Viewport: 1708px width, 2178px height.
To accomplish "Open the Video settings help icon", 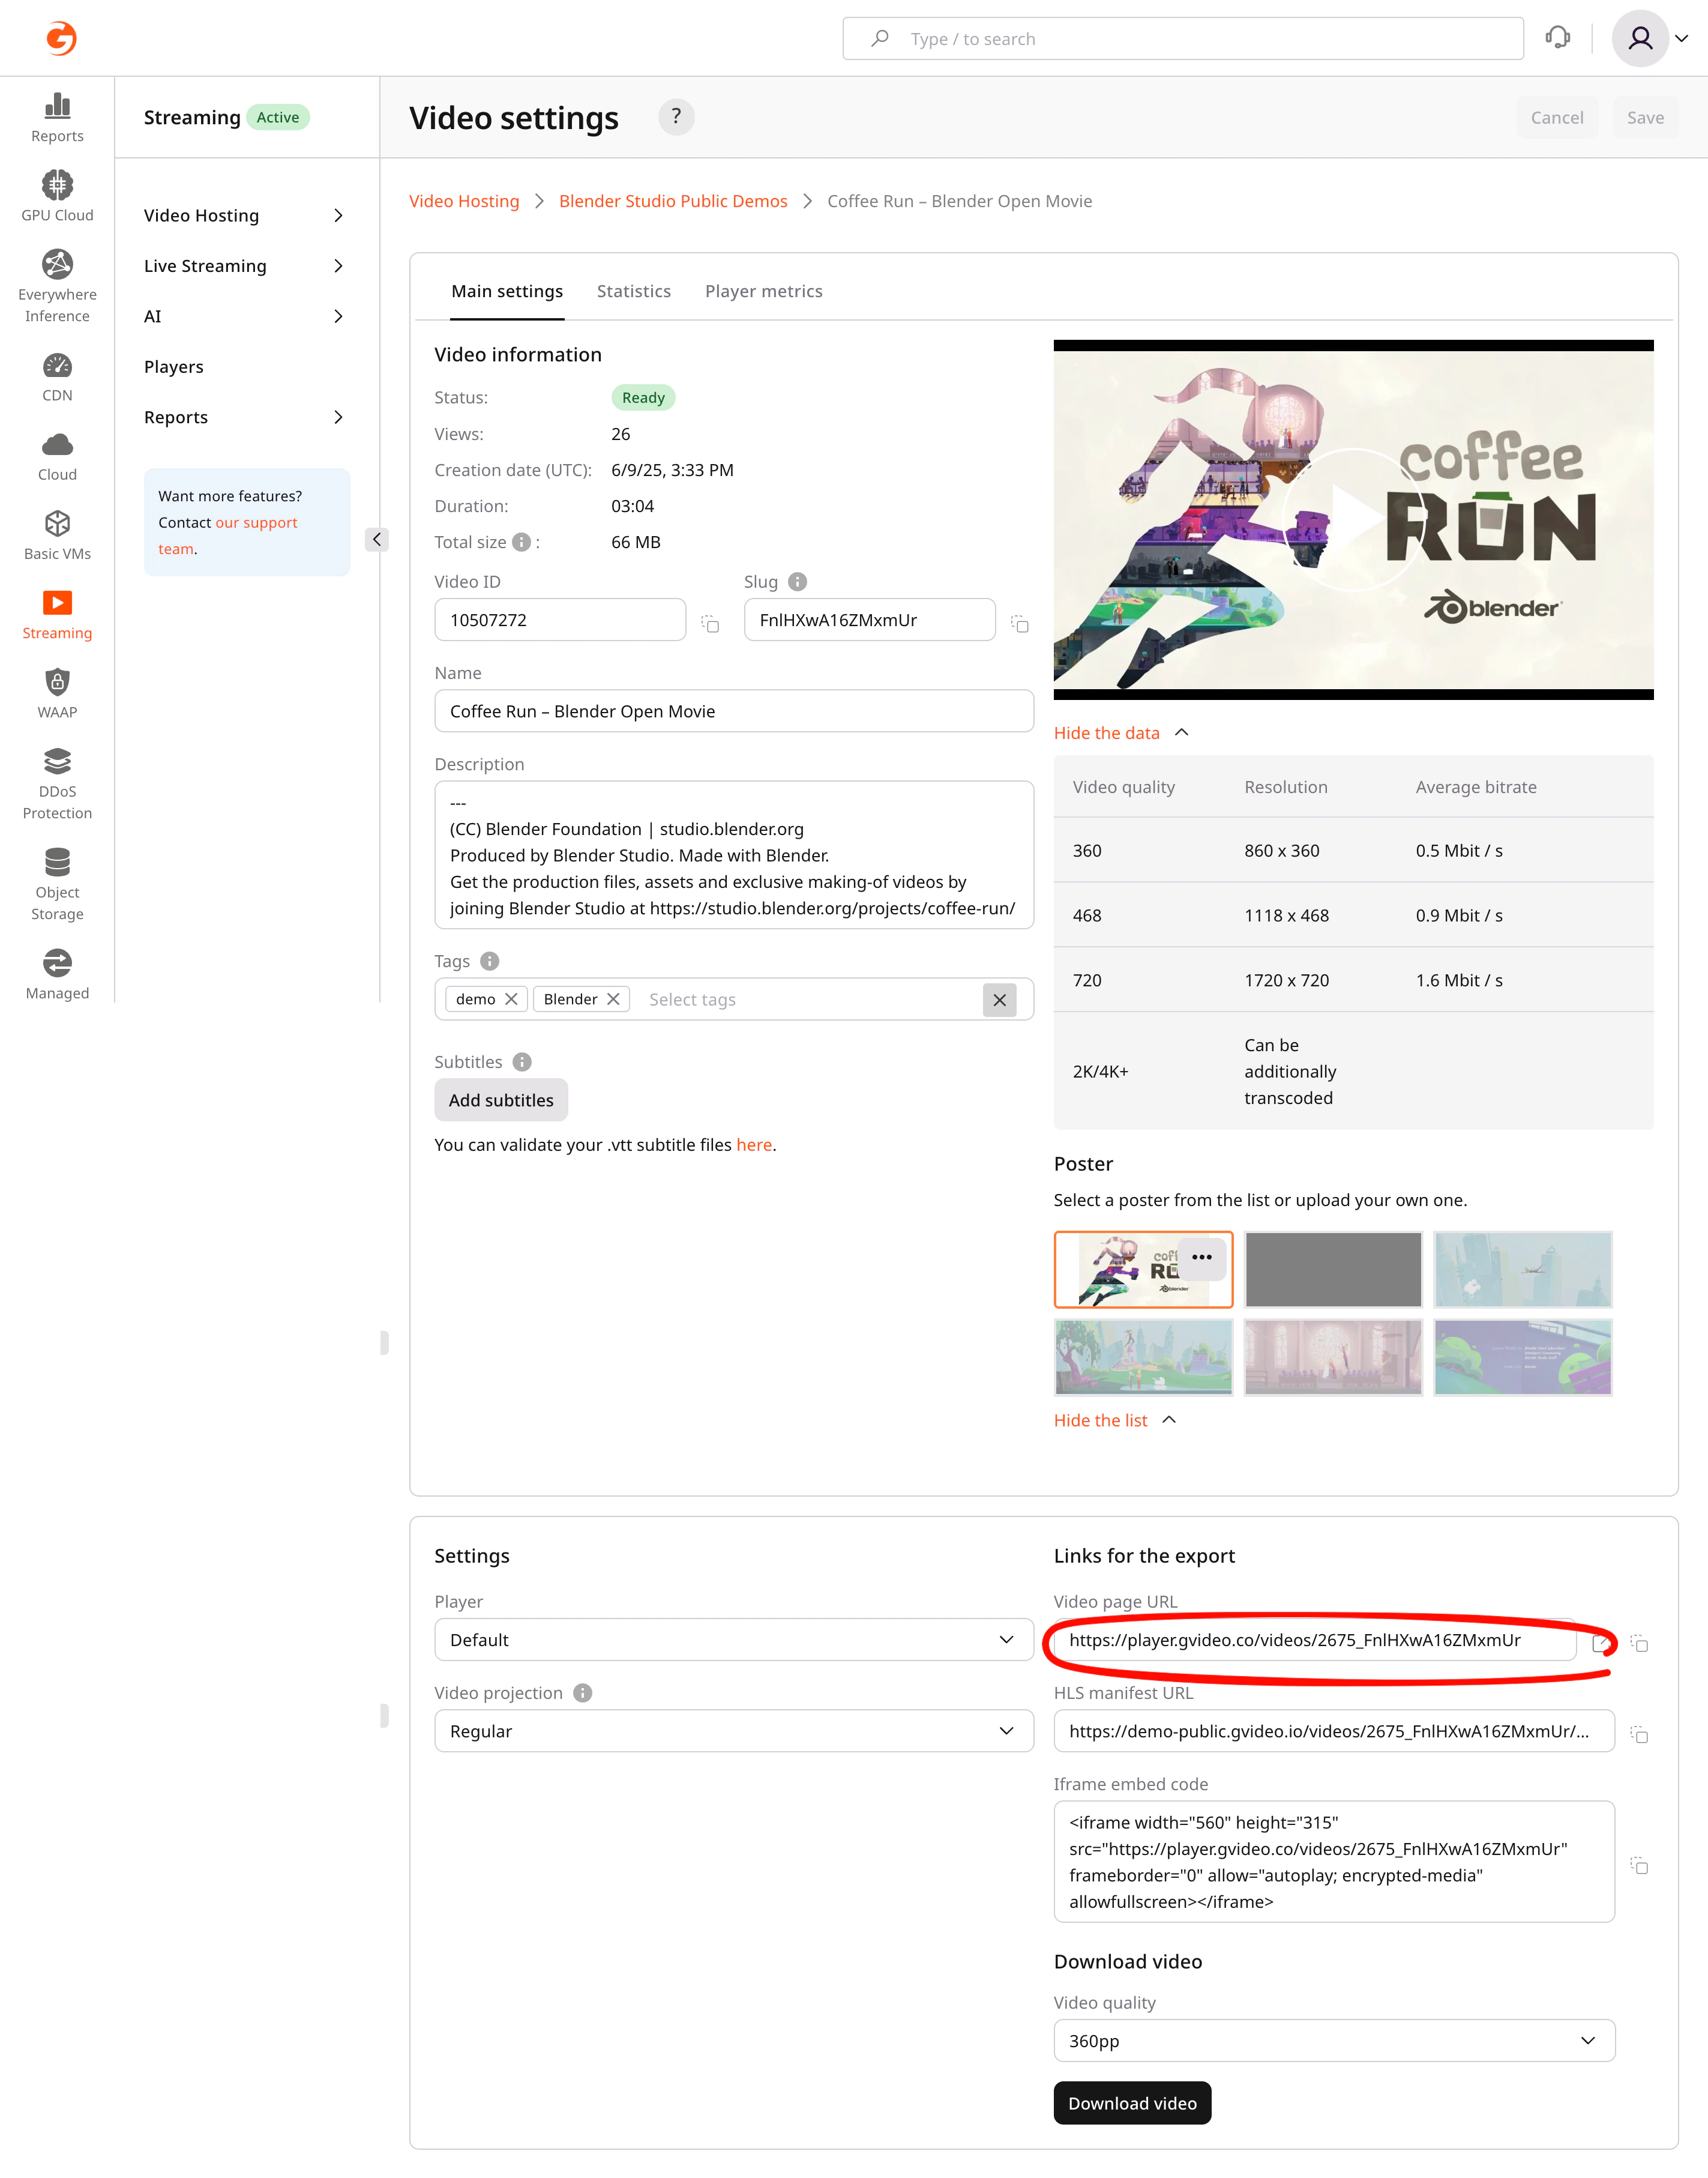I will [x=676, y=117].
